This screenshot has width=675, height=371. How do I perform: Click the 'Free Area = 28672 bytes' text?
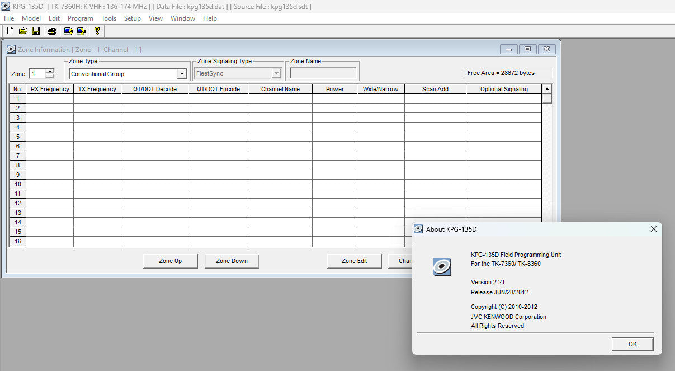tap(501, 73)
